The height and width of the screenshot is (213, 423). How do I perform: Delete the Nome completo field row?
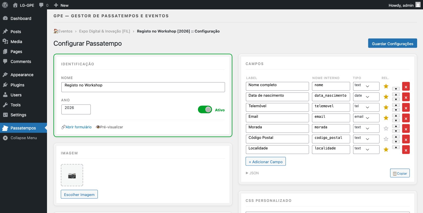point(406,86)
